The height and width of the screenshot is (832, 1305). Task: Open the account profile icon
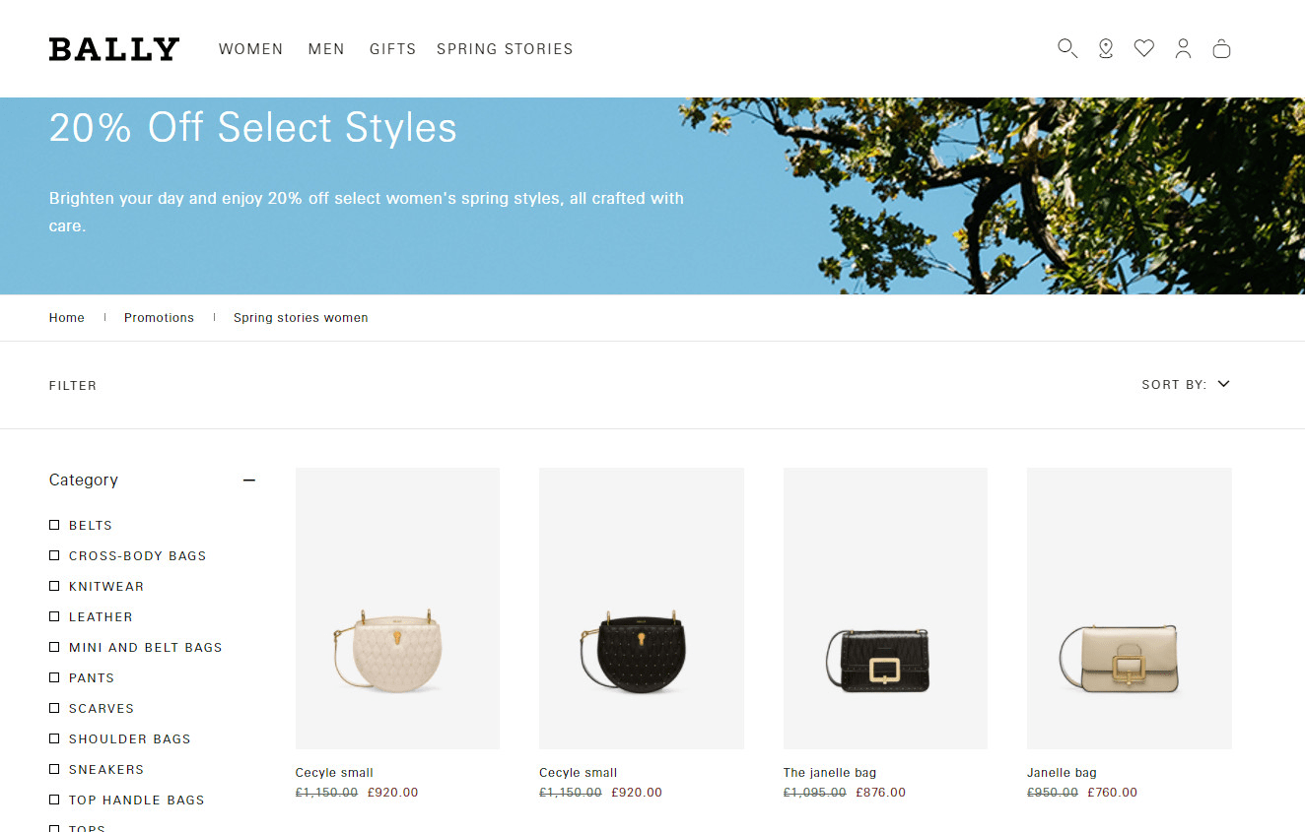[x=1183, y=48]
